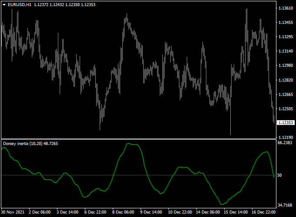Select the 1.13140 price scale label
Image resolution: width=296 pixels, height=217 pixels.
pyautogui.click(x=286, y=51)
